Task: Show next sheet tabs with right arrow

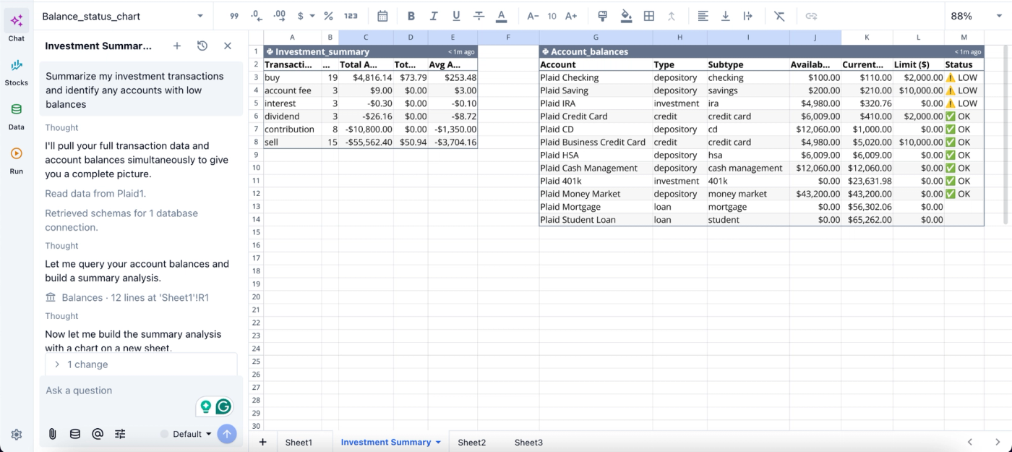Action: tap(998, 442)
